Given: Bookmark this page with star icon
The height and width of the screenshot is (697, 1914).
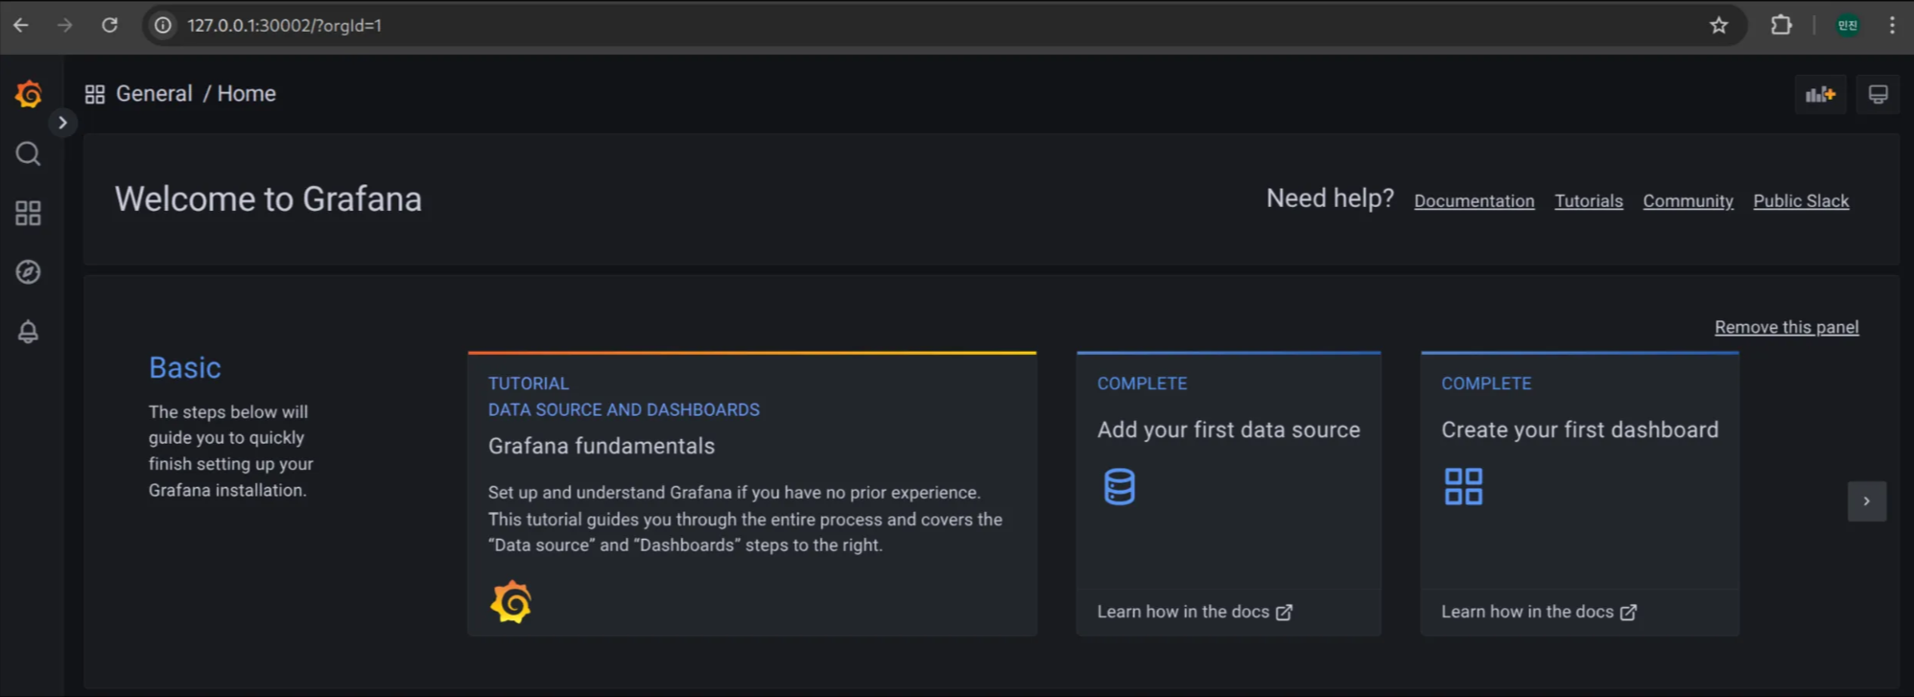Looking at the screenshot, I should 1718,26.
